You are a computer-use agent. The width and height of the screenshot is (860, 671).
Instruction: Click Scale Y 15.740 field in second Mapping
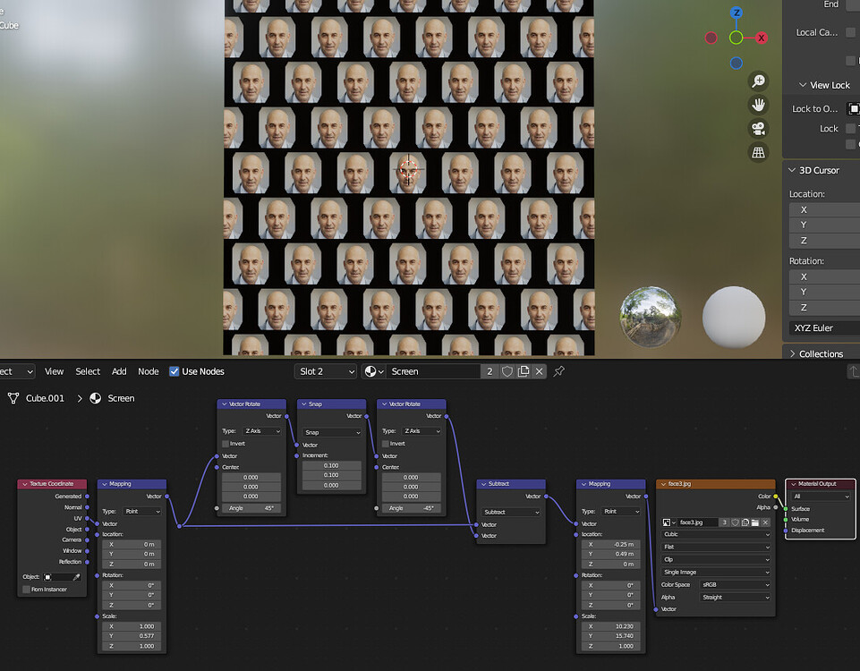pyautogui.click(x=610, y=636)
